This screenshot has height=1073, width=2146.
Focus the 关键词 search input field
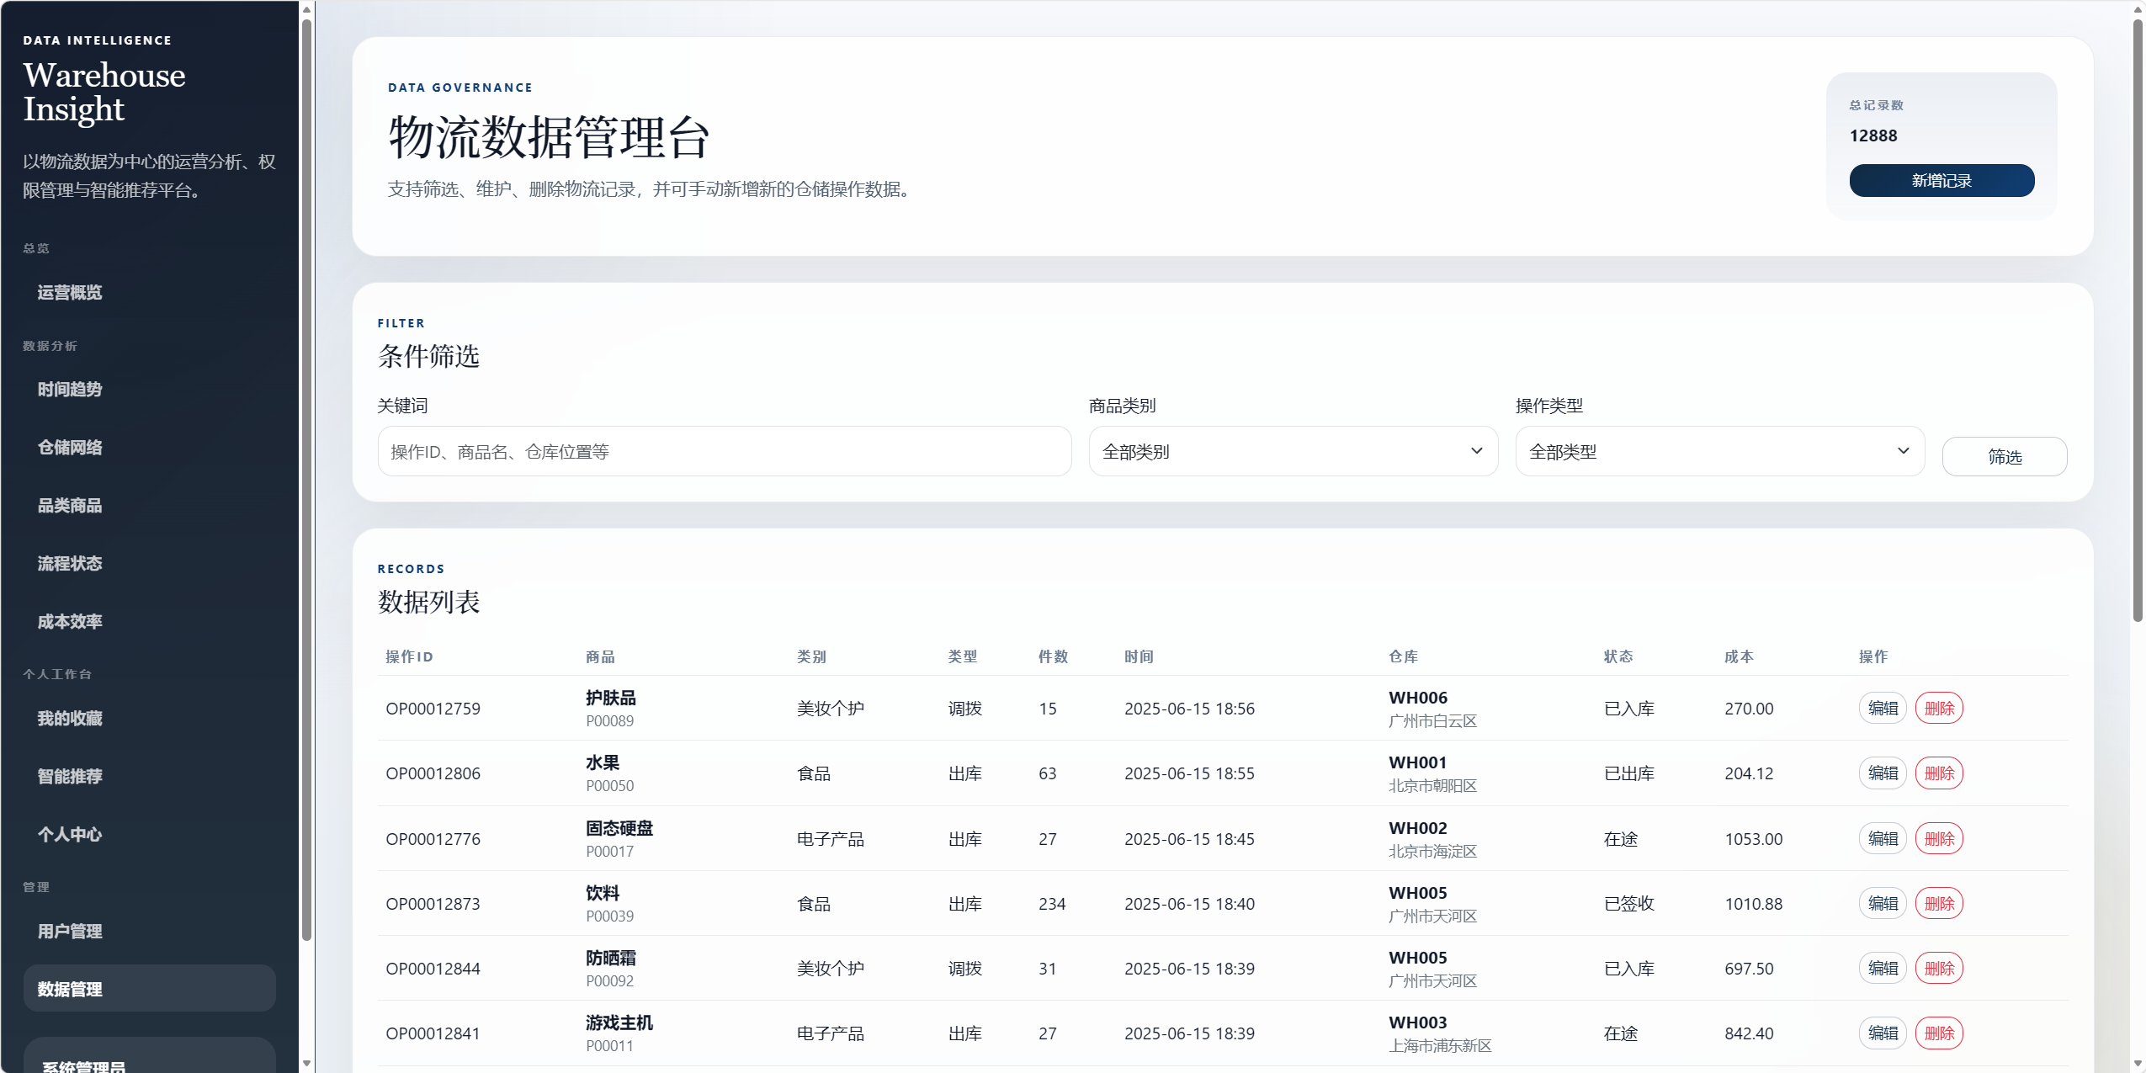point(724,451)
